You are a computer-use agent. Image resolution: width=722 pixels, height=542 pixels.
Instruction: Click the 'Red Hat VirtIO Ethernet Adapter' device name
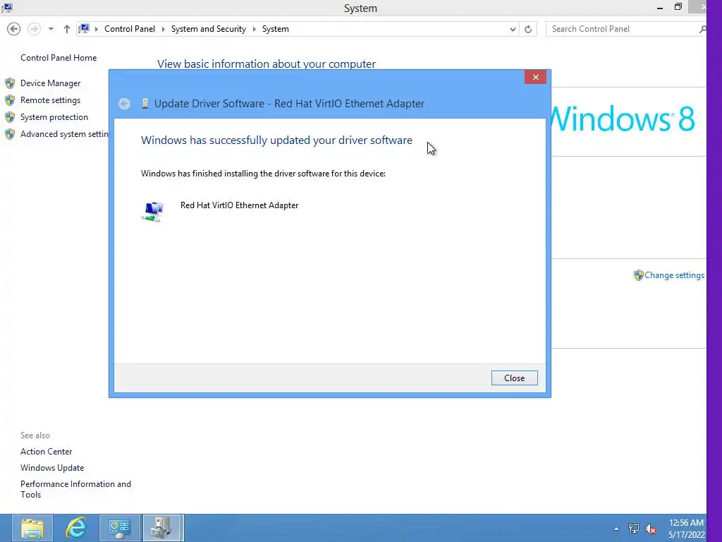[x=239, y=205]
